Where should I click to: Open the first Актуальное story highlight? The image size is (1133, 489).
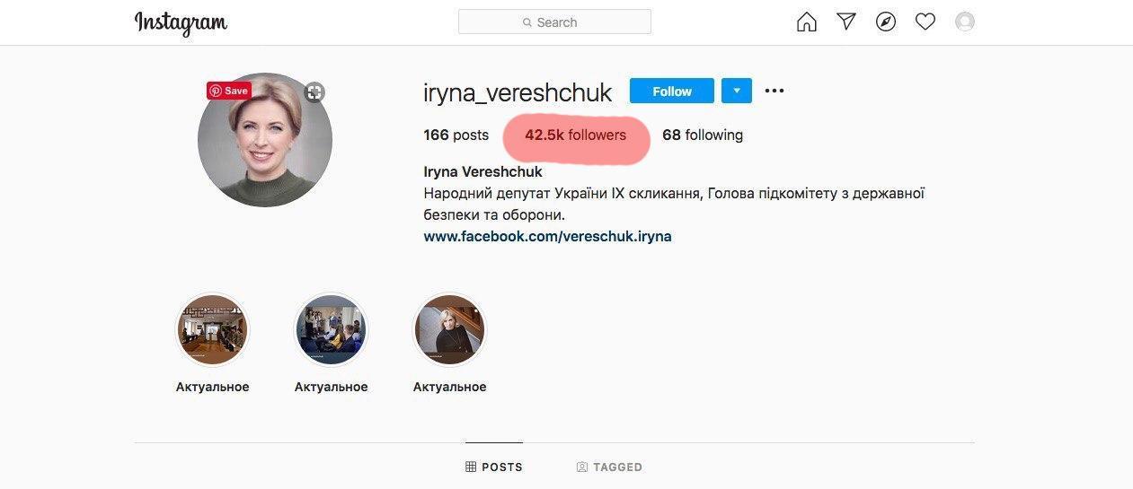[212, 330]
